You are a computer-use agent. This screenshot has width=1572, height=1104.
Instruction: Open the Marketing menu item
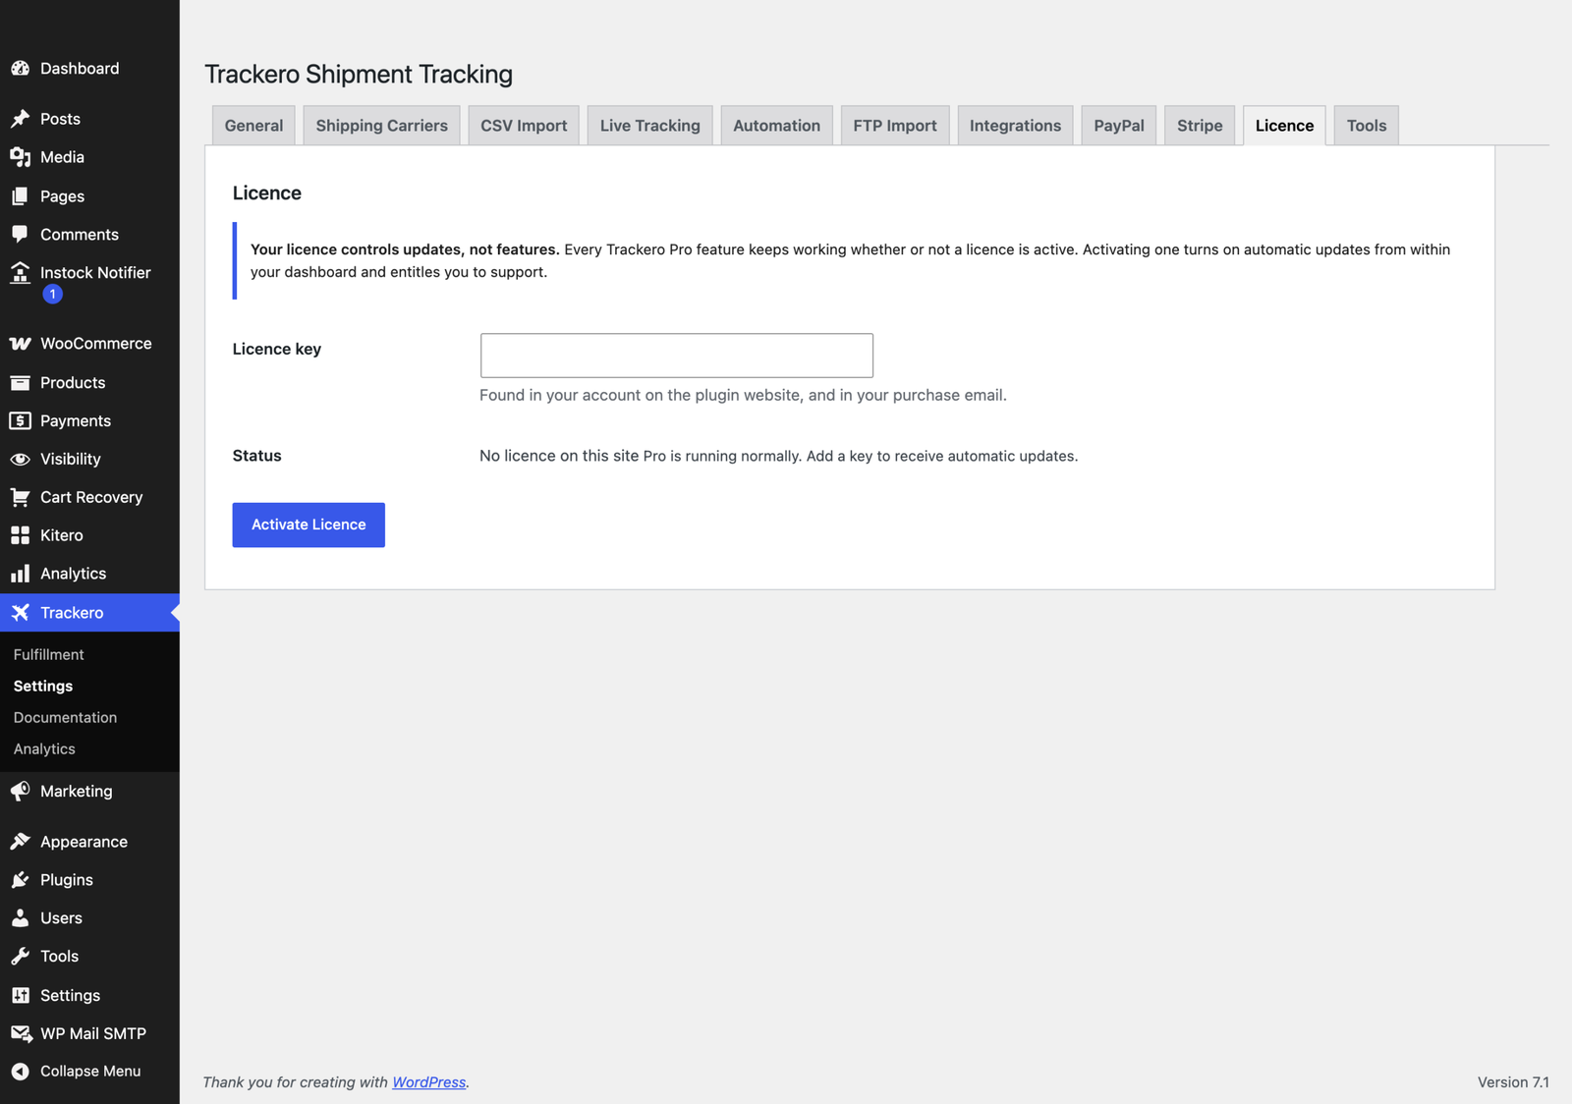(89, 792)
